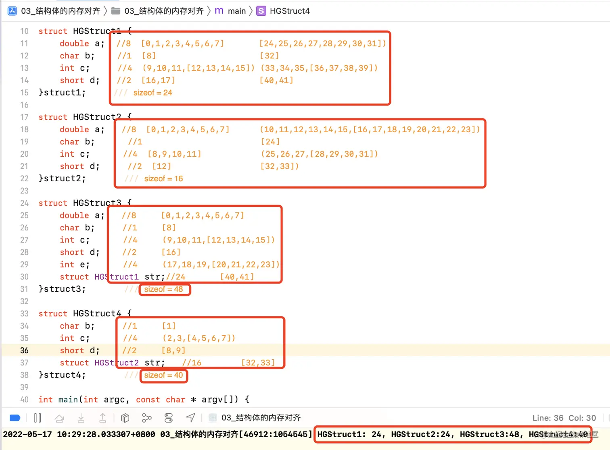
Task: Click the Step Over debug button
Action: click(59, 418)
